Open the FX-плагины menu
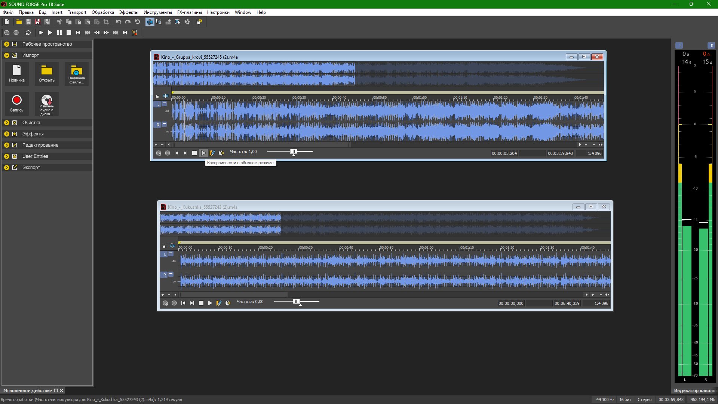 [x=189, y=12]
